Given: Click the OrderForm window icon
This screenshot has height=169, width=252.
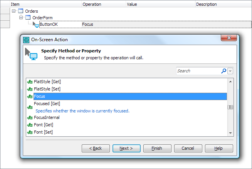Looking at the screenshot, I should [28, 18].
